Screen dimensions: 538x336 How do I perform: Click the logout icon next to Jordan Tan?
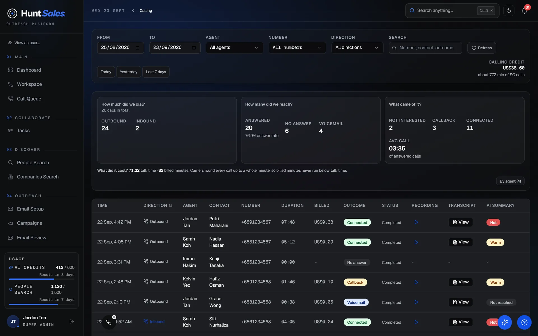click(x=72, y=321)
